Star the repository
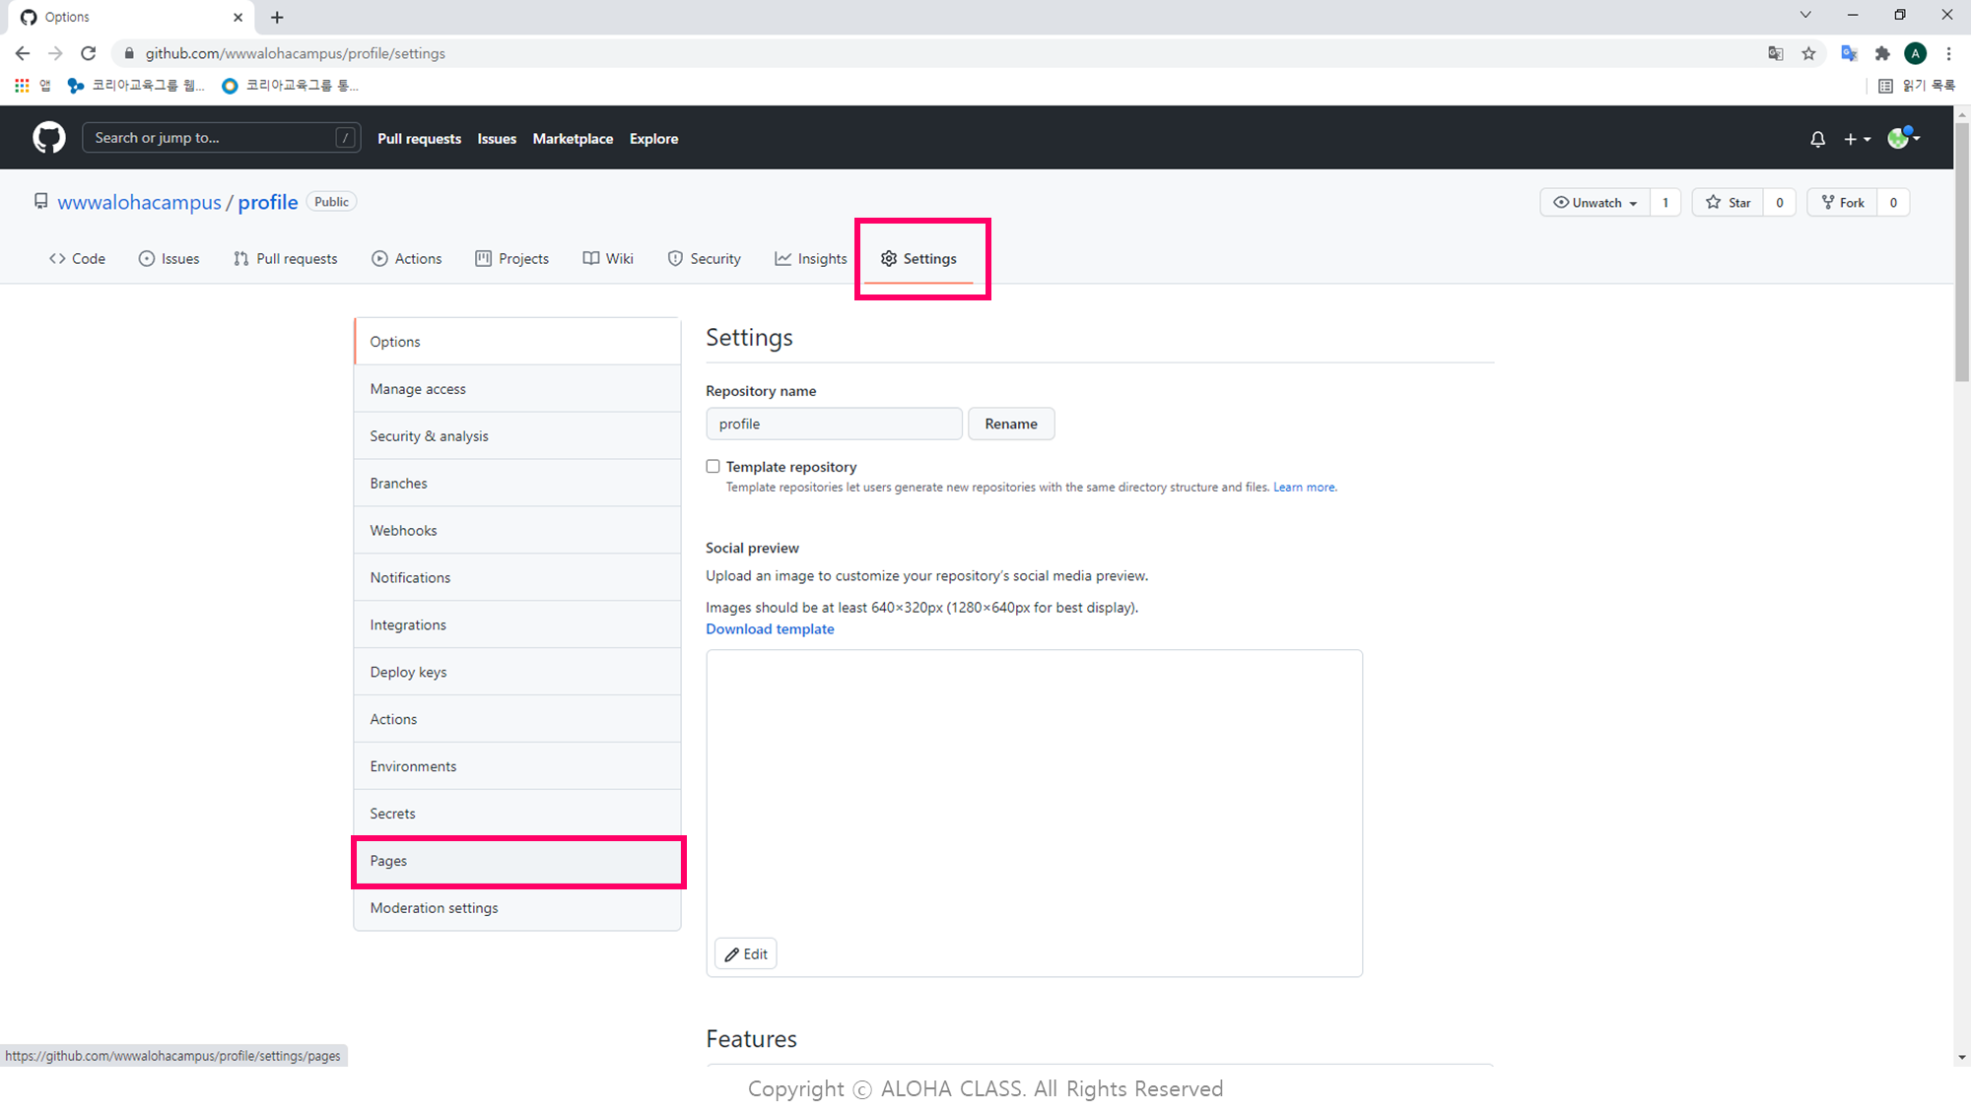Viewport: 1971px width, 1113px height. coord(1728,202)
